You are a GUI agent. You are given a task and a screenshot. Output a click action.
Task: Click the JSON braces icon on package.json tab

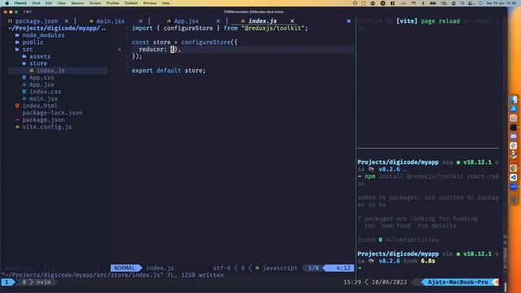click(x=10, y=21)
